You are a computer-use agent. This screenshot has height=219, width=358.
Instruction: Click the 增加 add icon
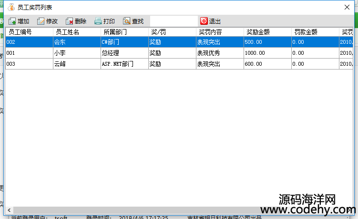(12, 21)
